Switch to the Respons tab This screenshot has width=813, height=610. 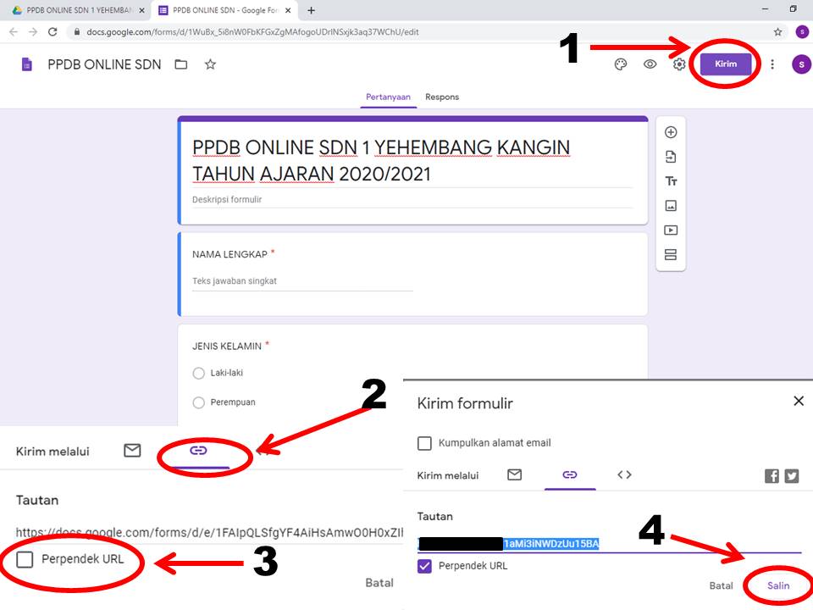(441, 97)
